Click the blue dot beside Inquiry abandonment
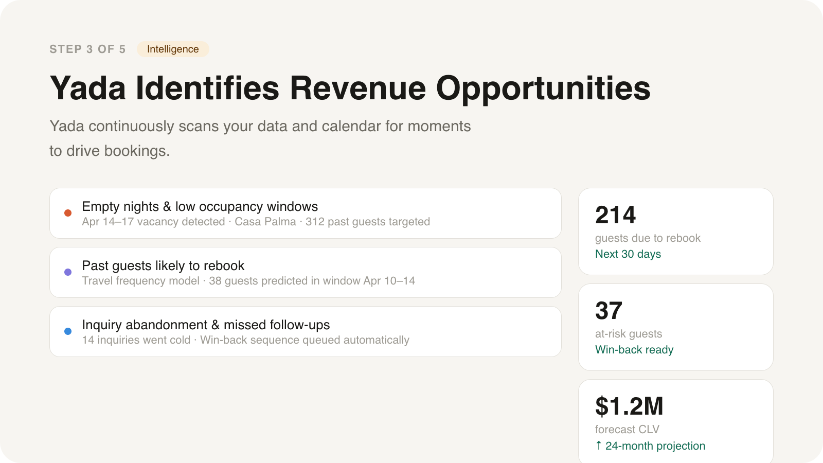823x463 pixels. [68, 331]
